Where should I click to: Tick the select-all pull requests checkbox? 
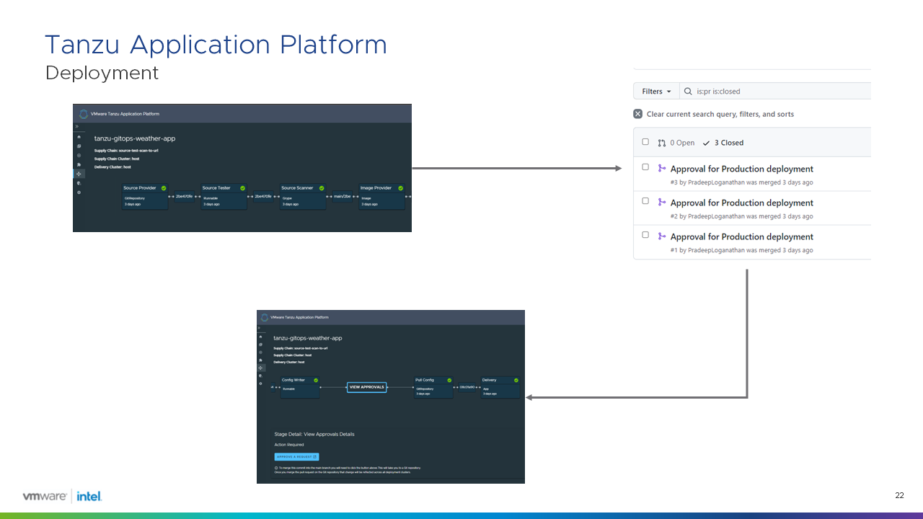(645, 142)
